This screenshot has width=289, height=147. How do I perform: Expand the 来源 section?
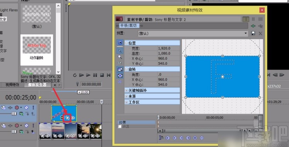(x=126, y=96)
